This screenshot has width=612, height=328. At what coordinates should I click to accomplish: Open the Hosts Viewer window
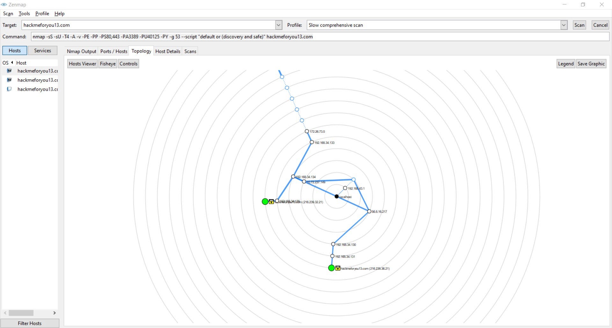pyautogui.click(x=83, y=64)
